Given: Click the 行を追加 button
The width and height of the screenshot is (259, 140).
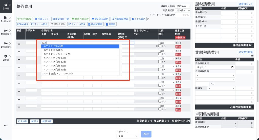Looking at the screenshot, I should (x=23, y=121).
